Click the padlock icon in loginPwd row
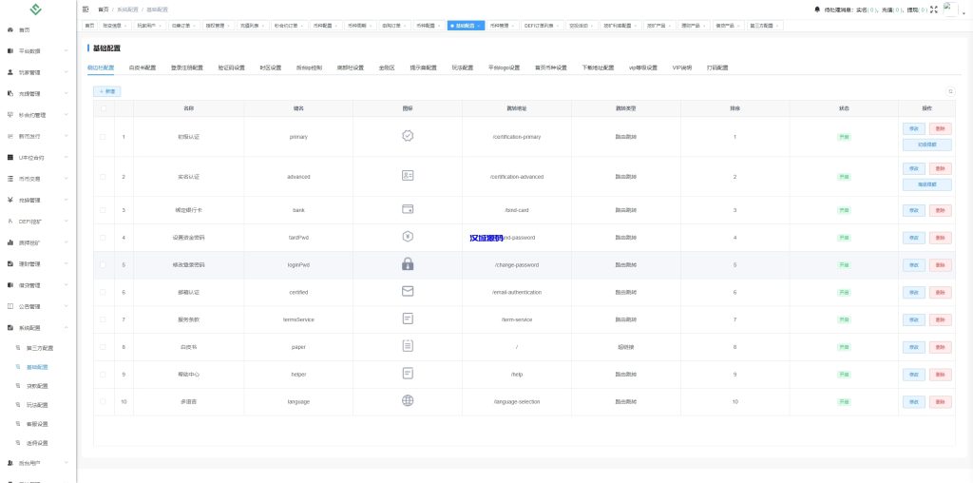Image resolution: width=973 pixels, height=483 pixels. point(408,264)
